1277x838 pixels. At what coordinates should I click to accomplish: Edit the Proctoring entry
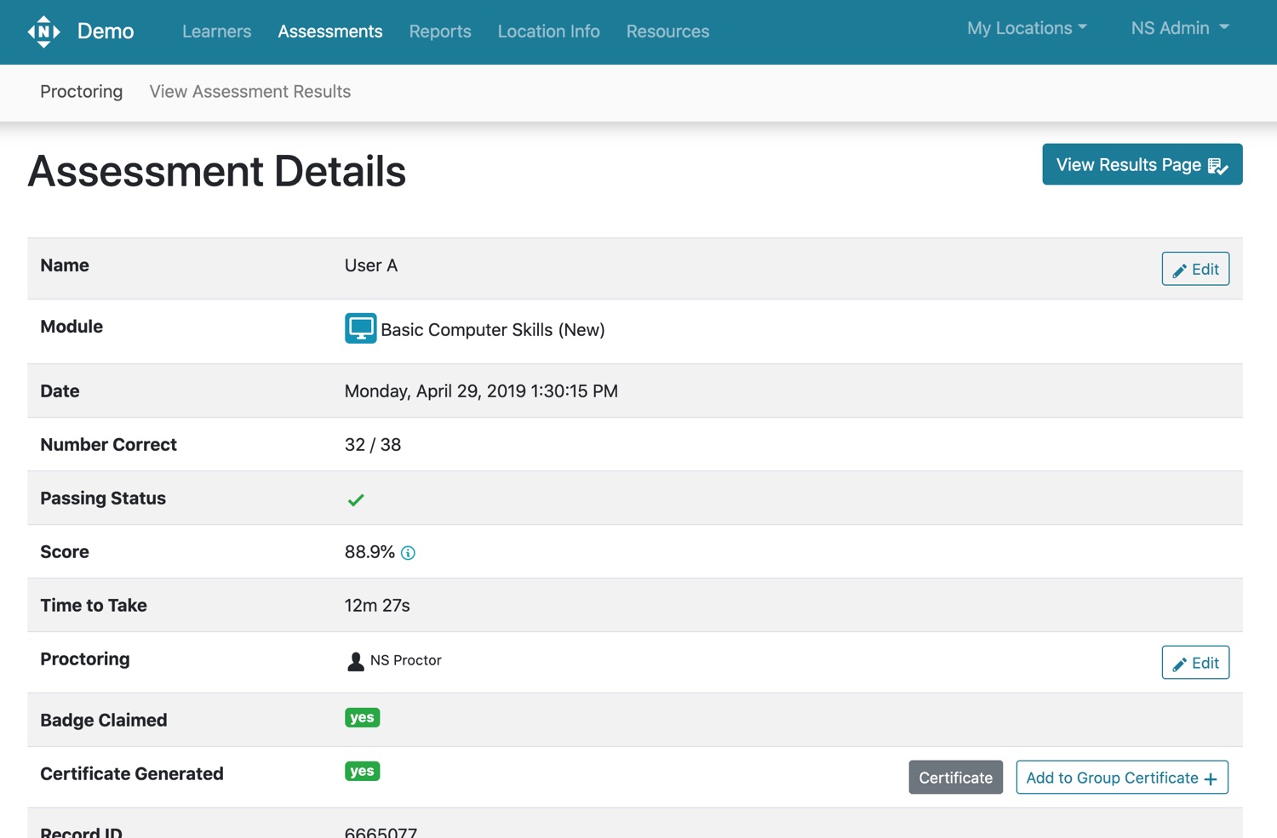pyautogui.click(x=1195, y=663)
